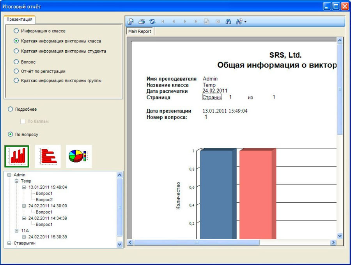The width and height of the screenshot is (351, 265).
Task: Select the pie chart icon
Action: coord(78,156)
